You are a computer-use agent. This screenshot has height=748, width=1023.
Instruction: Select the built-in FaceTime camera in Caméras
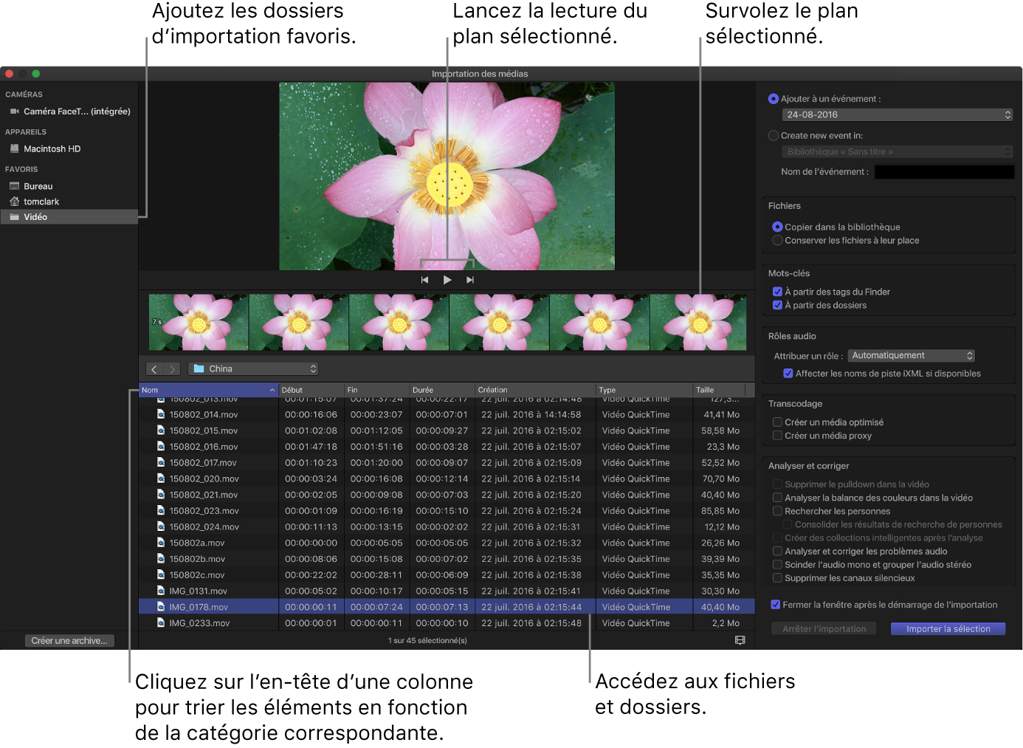[69, 111]
